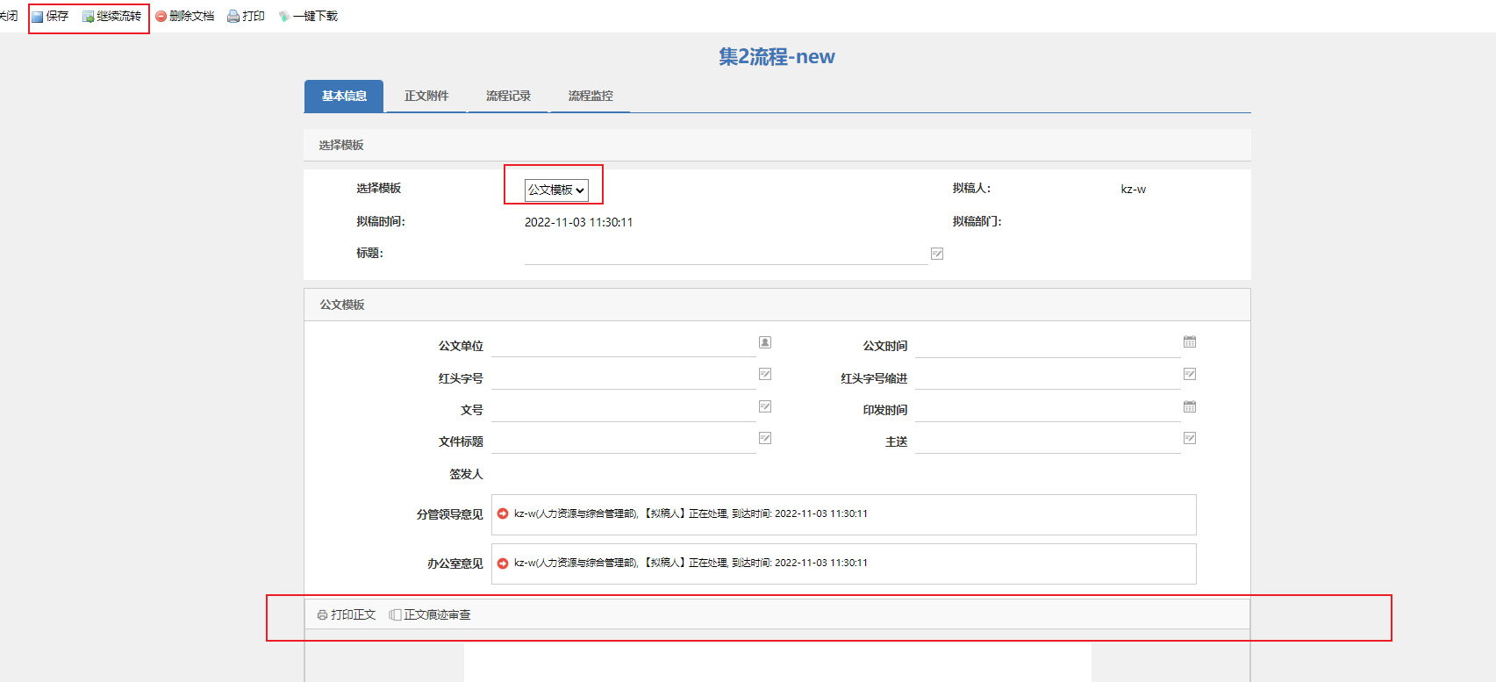Click 打印正文 to print the body
Screen dimensions: 1496x682
[347, 614]
